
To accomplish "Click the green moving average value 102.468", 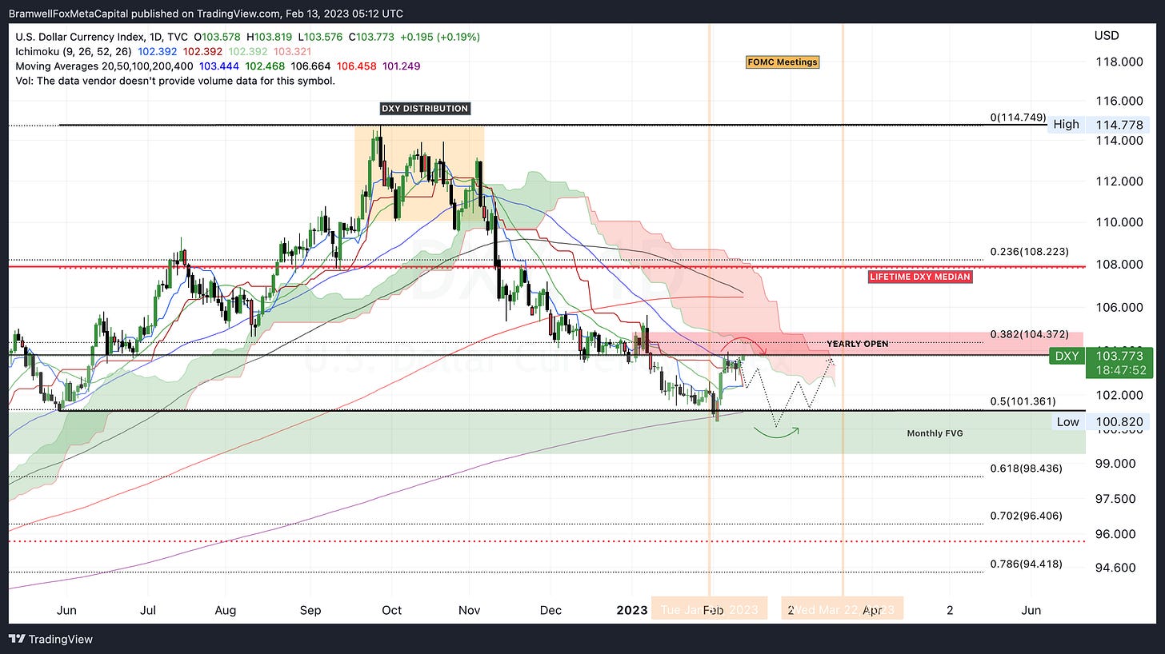I will pyautogui.click(x=266, y=66).
